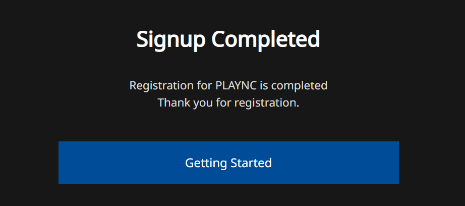Click the word Completed in the heading
Screen dimensions: 465x206
tap(265, 39)
